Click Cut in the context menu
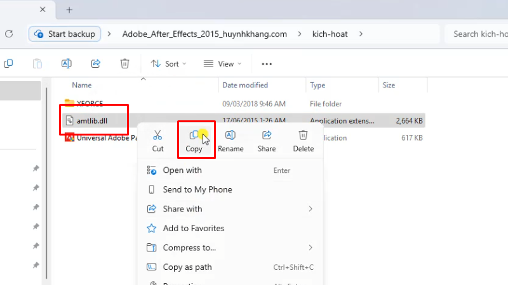This screenshot has width=508, height=285. coord(157,141)
